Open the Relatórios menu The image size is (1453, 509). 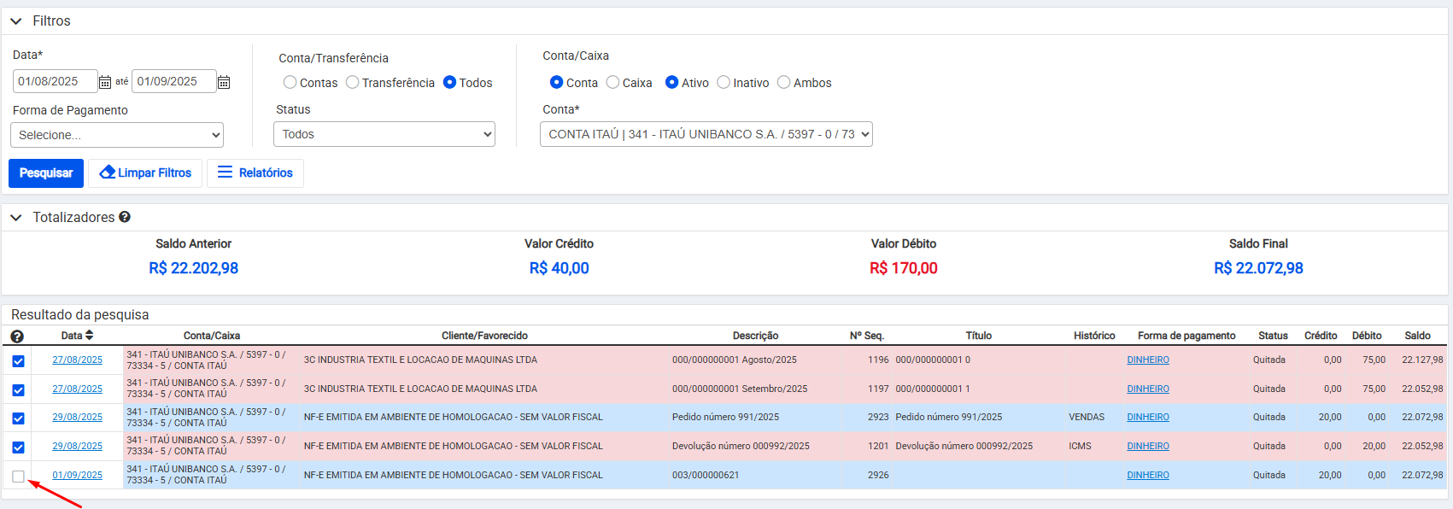click(x=255, y=173)
